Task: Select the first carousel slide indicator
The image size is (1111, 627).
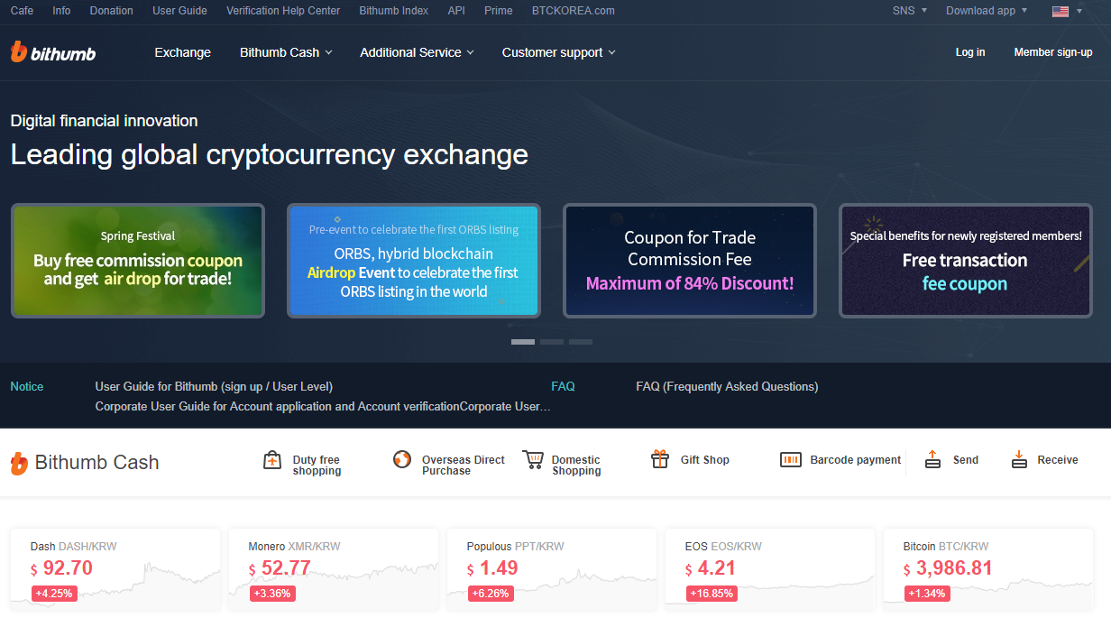Action: (x=523, y=342)
